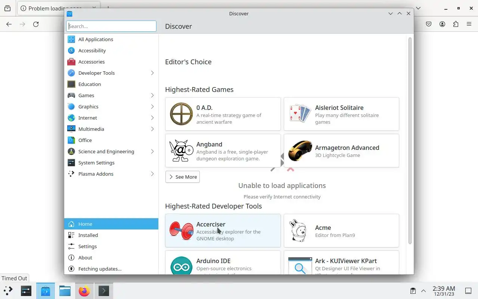Open the KDE application launcher
The width and height of the screenshot is (478, 299).
(x=8, y=291)
